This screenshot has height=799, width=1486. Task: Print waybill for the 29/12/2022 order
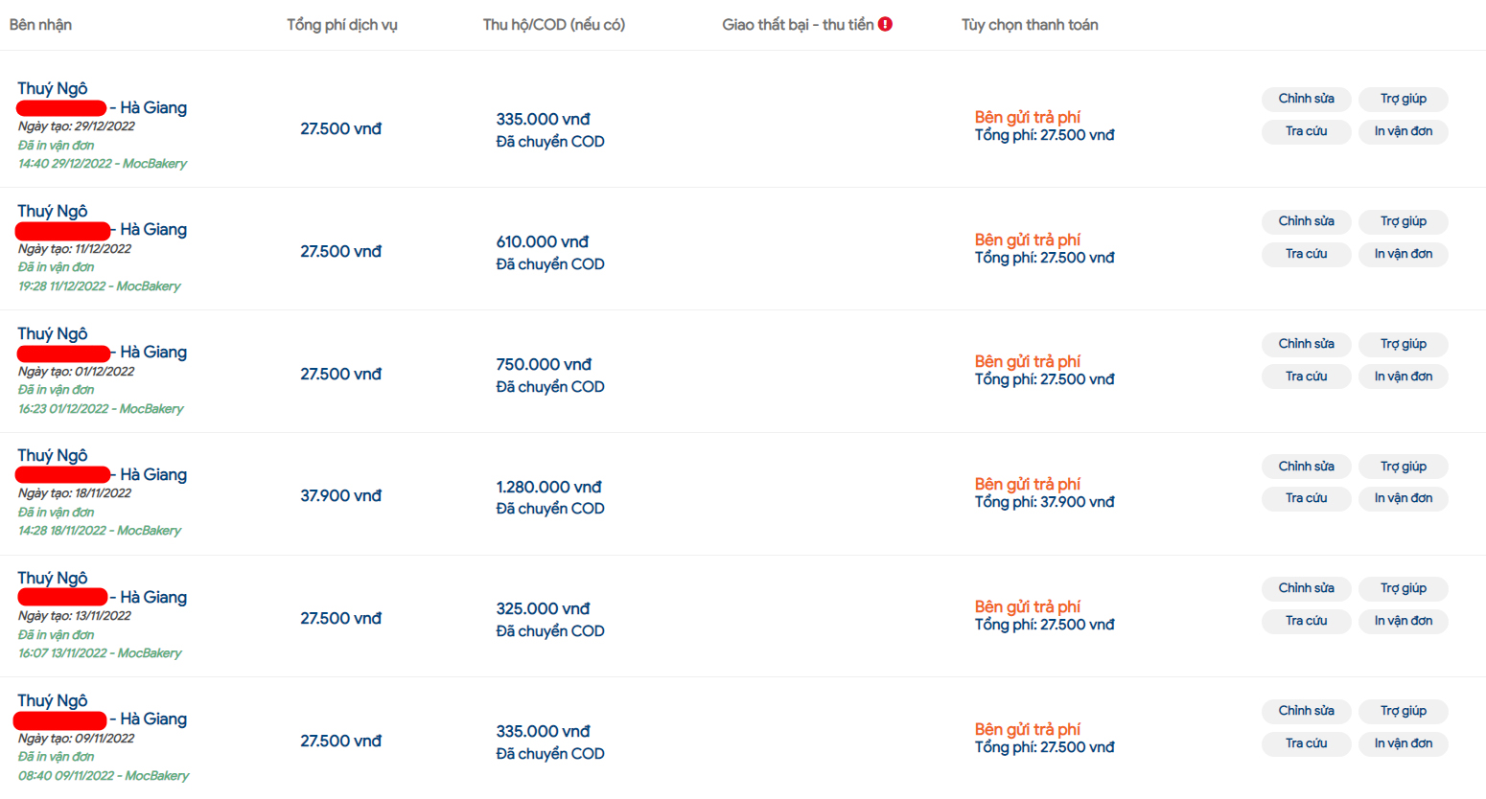point(1403,131)
